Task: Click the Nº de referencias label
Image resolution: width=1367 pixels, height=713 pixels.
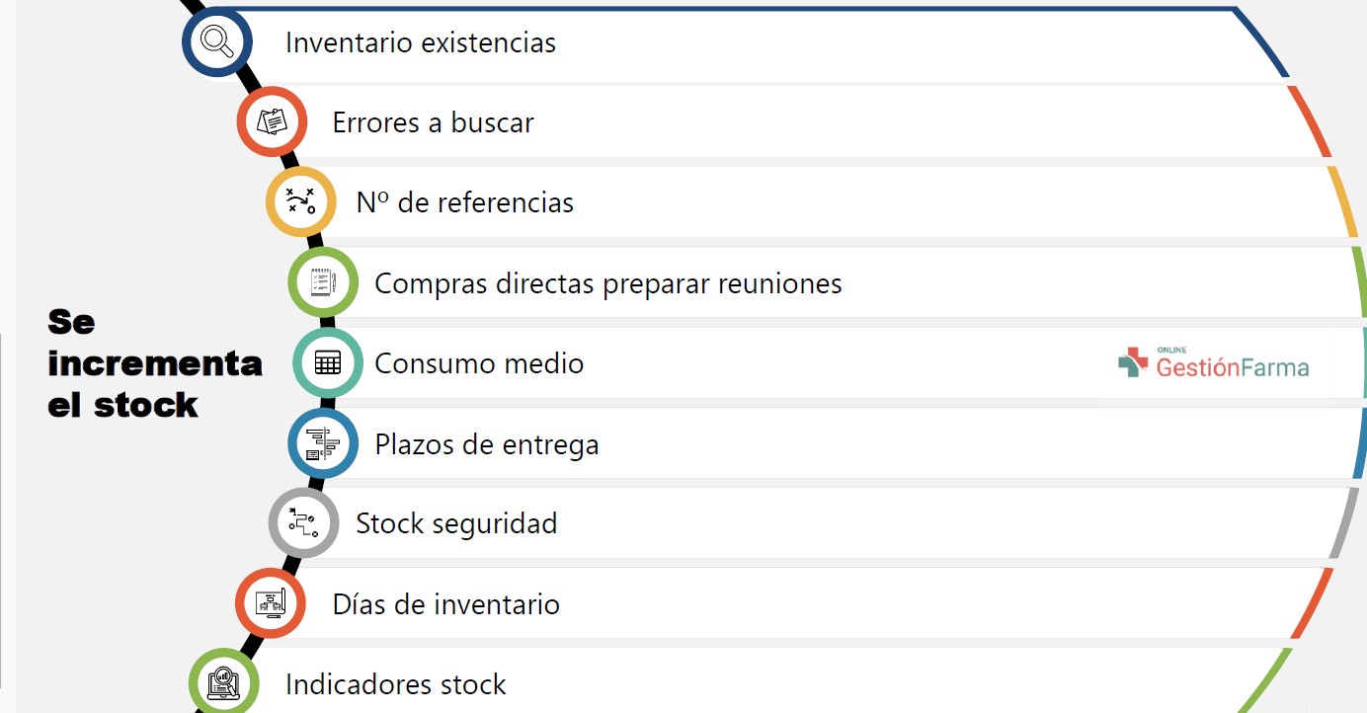Action: (464, 202)
